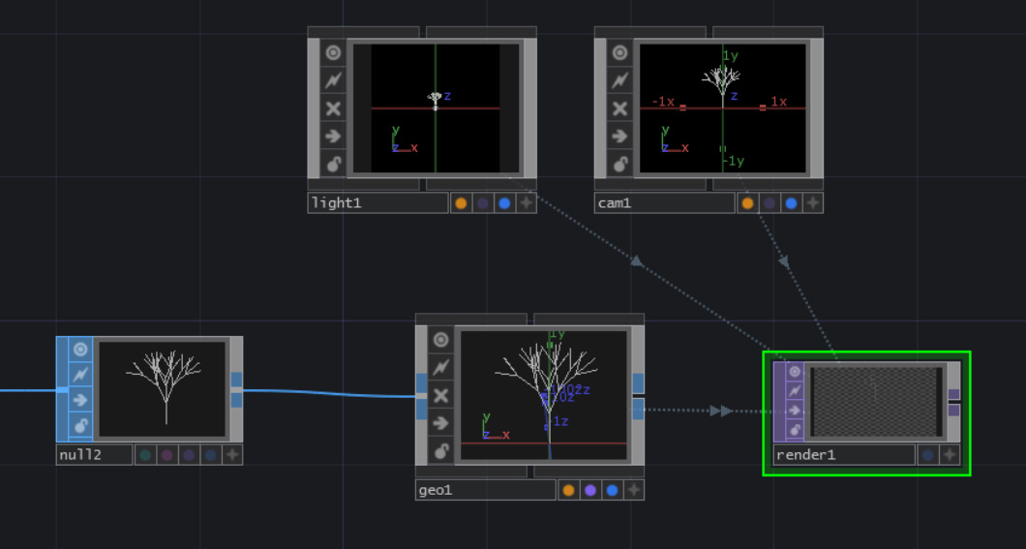Toggle viewer active circle on null2
Image resolution: width=1026 pixels, height=549 pixels.
[80, 349]
